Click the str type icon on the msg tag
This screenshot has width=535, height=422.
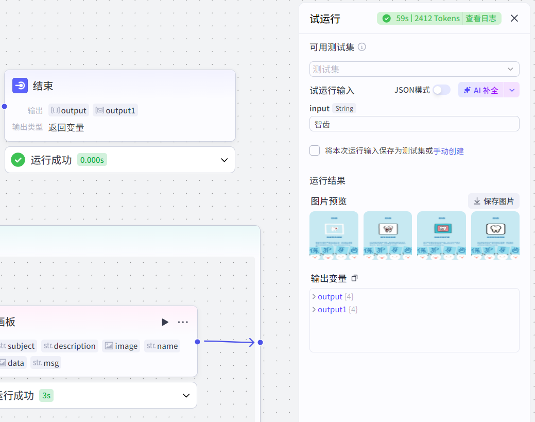coord(37,363)
